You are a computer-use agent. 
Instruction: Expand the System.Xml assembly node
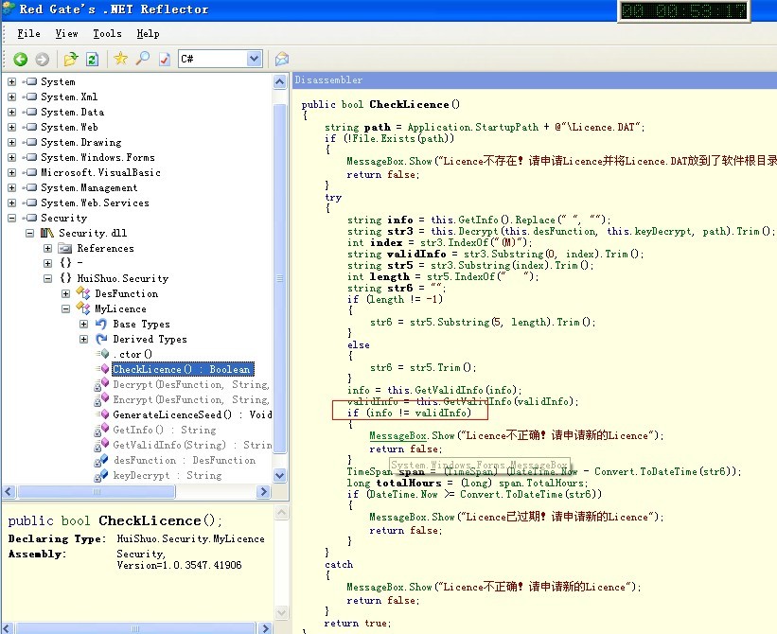tap(12, 97)
